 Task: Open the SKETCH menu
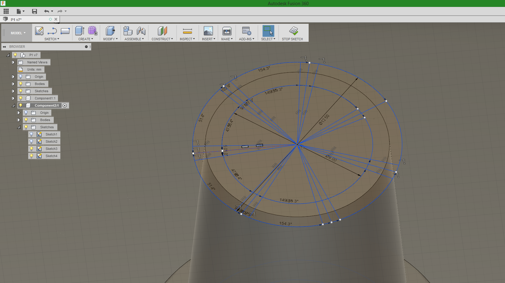point(52,39)
